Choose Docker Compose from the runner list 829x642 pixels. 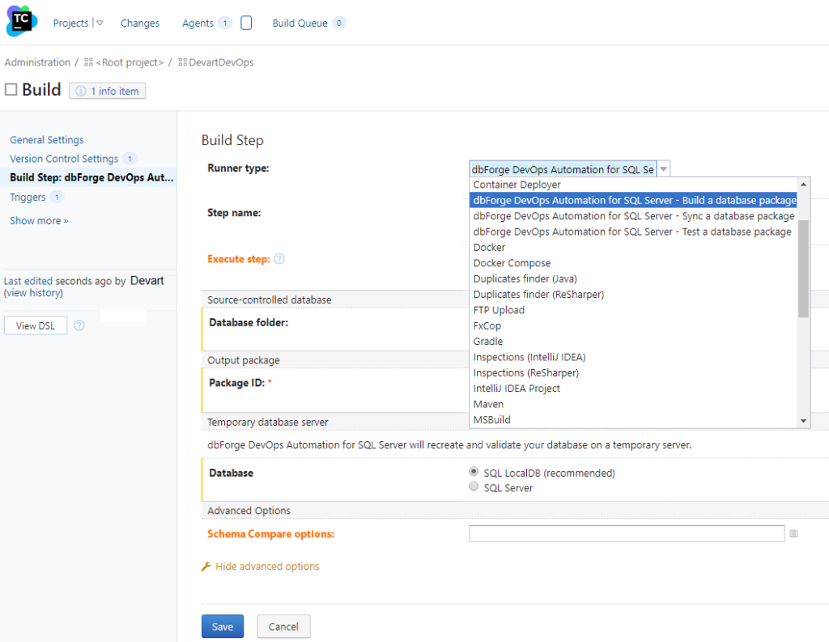512,262
